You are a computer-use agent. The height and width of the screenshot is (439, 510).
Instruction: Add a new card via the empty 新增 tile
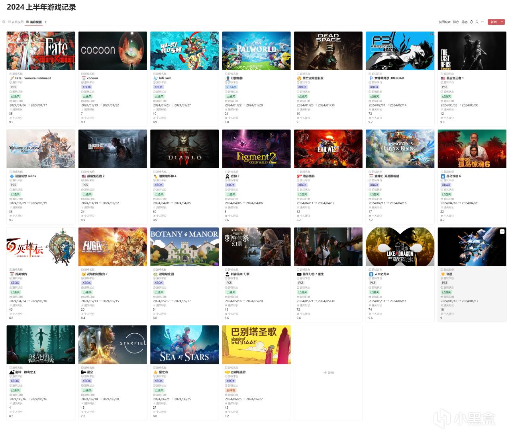click(x=328, y=373)
